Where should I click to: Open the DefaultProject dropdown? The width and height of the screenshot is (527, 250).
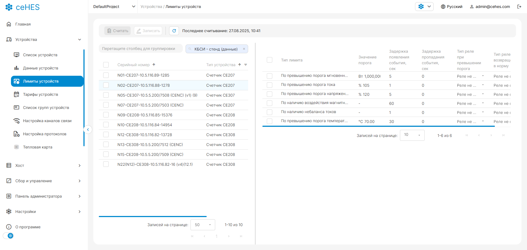[x=114, y=7]
